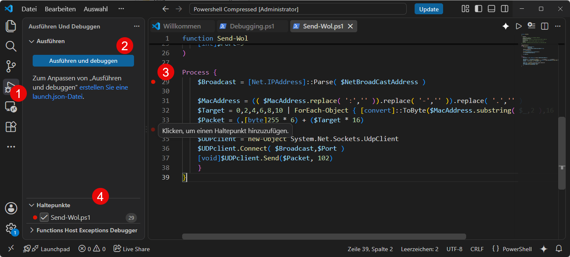Viewport: 570px width, 257px height.
Task: Open the Datei menu
Action: click(x=29, y=9)
